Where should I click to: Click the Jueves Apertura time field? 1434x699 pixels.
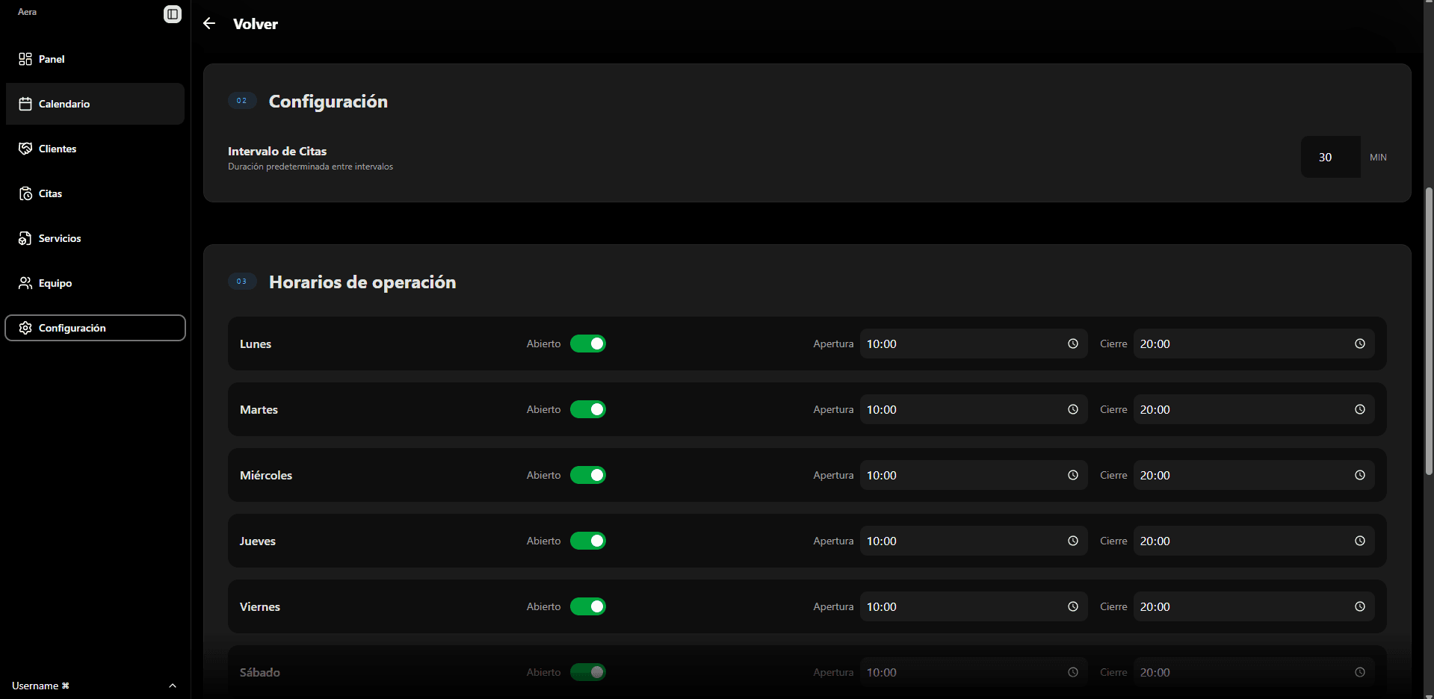click(x=973, y=541)
